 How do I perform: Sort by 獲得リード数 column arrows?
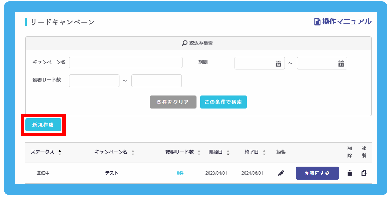coord(199,153)
